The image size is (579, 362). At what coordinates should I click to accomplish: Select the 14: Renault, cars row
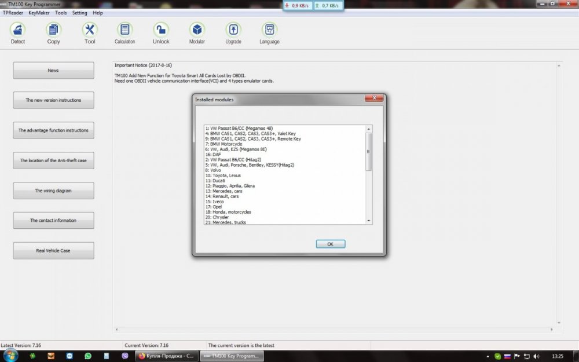pyautogui.click(x=222, y=196)
